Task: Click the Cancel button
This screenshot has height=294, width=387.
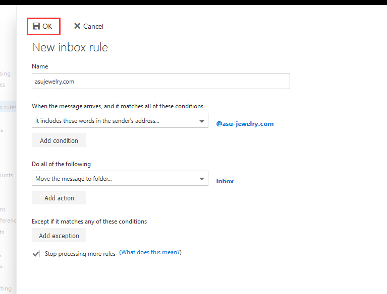Action: click(x=89, y=26)
